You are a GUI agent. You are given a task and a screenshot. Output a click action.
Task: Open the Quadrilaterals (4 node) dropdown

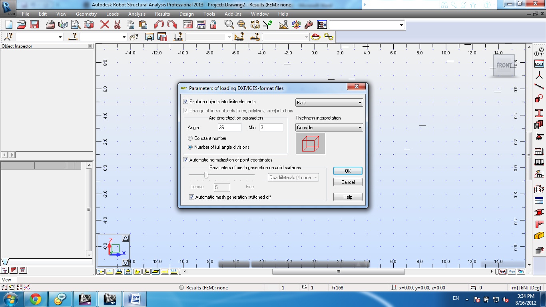(x=293, y=177)
